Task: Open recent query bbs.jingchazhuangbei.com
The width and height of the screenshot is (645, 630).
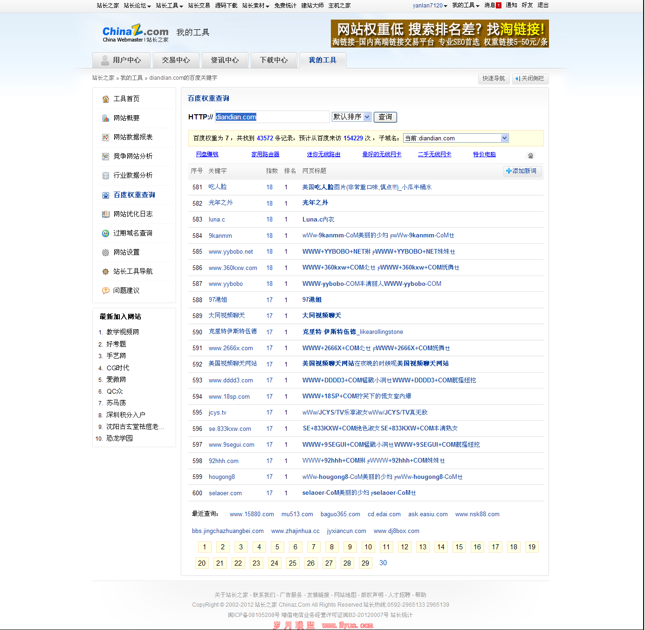Action: click(228, 531)
